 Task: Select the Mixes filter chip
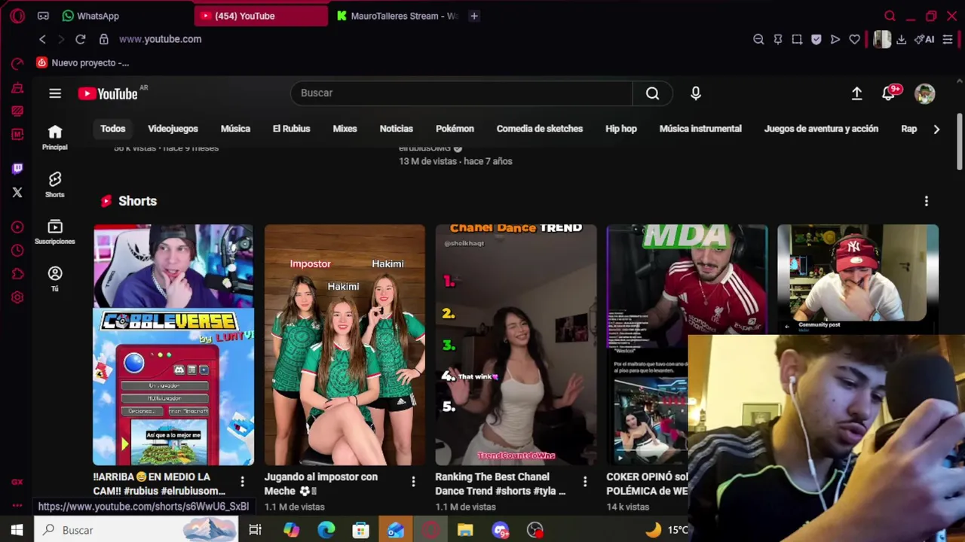(x=345, y=129)
